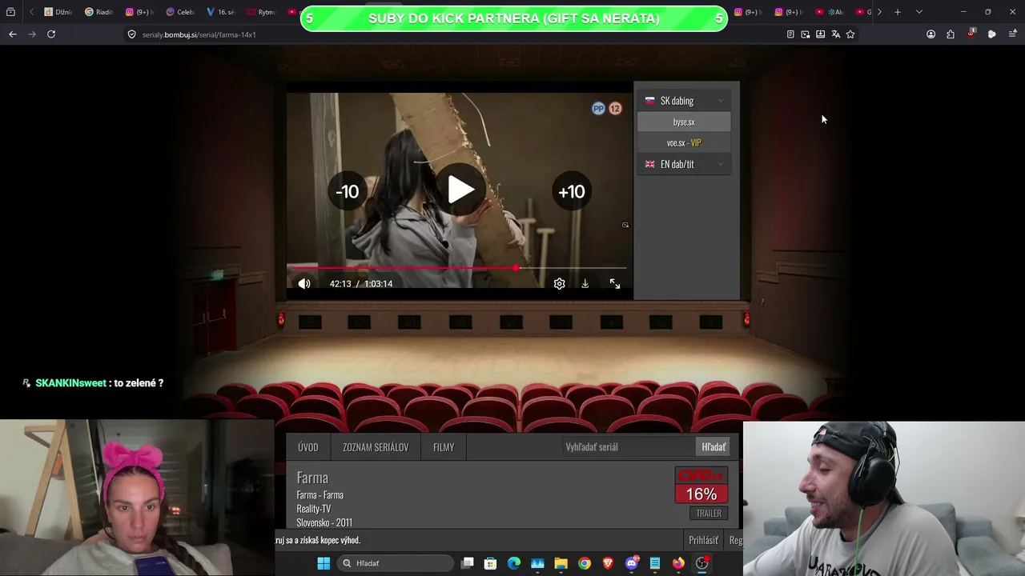Download the video using the player icon

pos(585,284)
